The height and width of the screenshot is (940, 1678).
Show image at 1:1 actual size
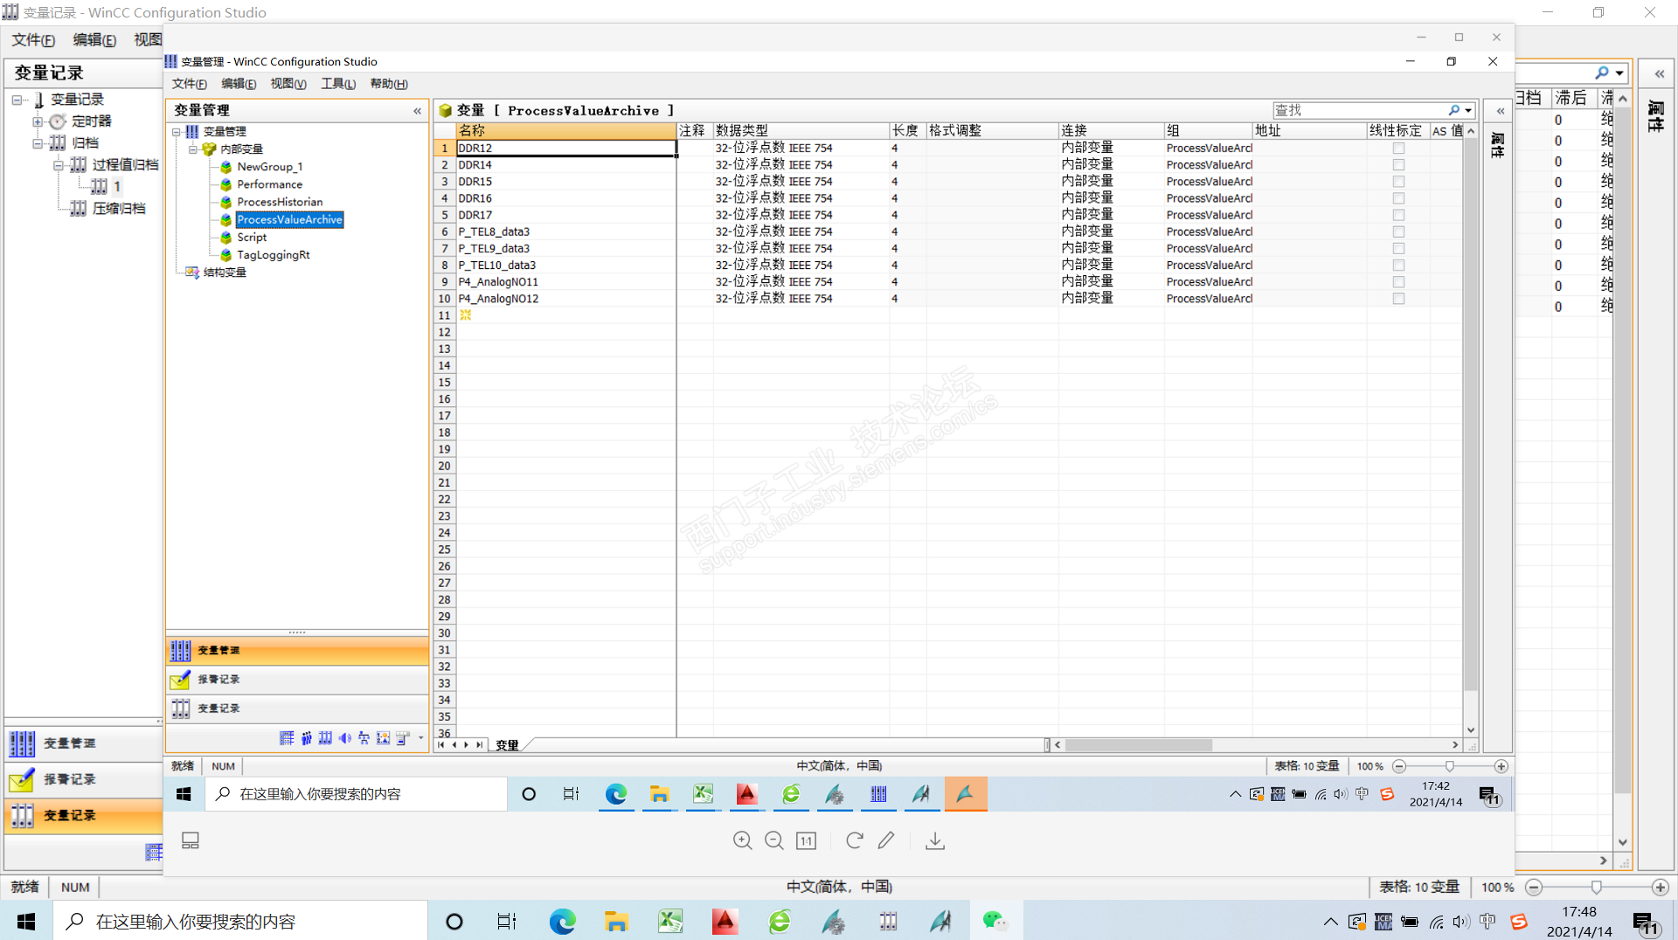[806, 840]
